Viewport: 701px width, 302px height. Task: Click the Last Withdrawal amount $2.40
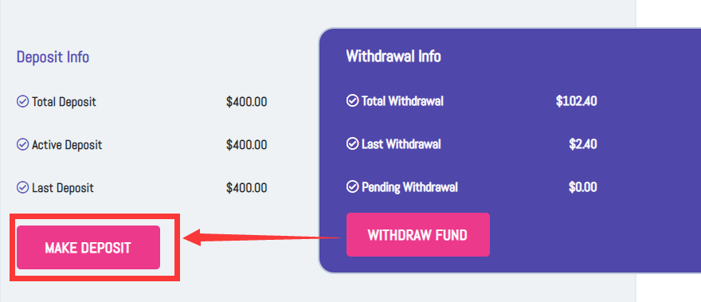coord(583,144)
